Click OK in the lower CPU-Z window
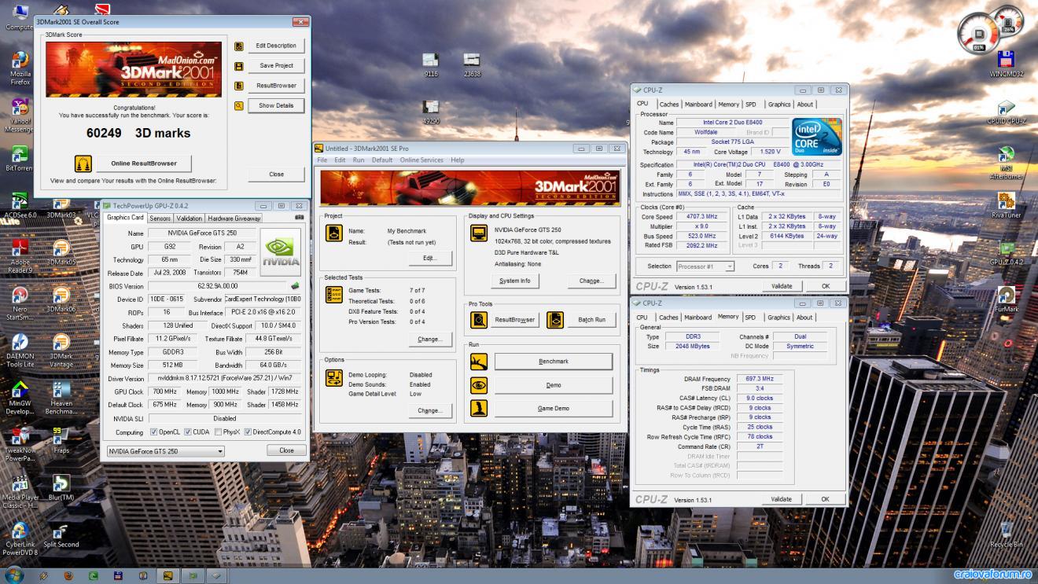Screen dimensions: 1038x584 pos(825,499)
